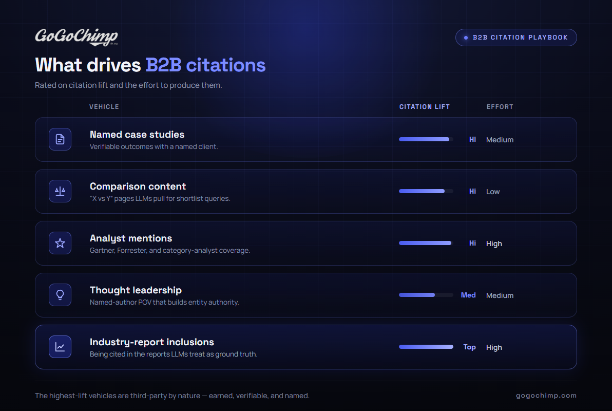Click Low effort in Comparison content row

(492, 192)
